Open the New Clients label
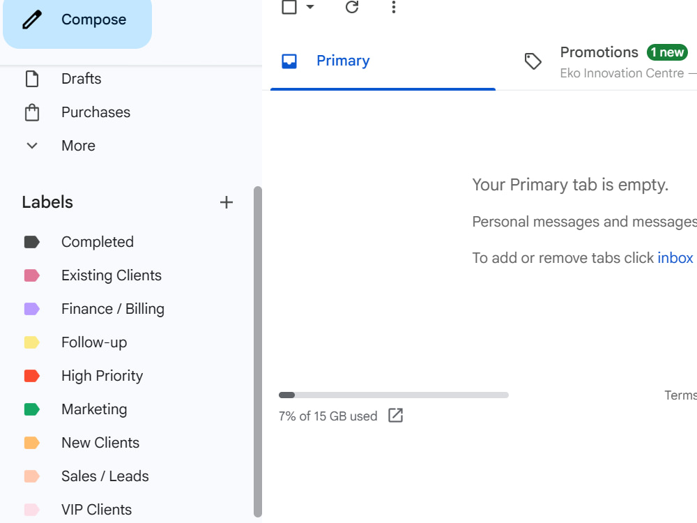 click(x=100, y=443)
